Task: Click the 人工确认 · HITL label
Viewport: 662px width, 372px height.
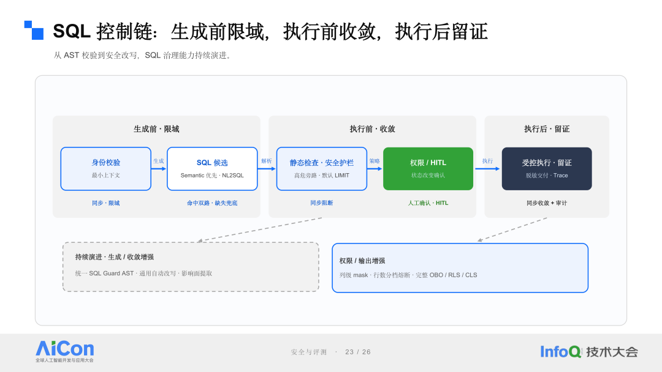Action: pyautogui.click(x=428, y=203)
